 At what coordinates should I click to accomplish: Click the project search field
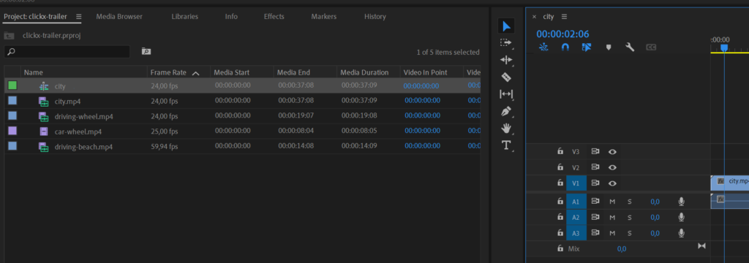[x=67, y=52]
